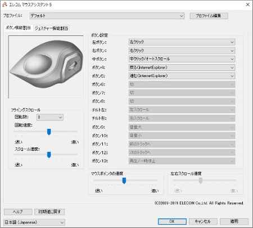
Task: Switch to the ジェスチャー機能割当 tab
Action: 51,28
